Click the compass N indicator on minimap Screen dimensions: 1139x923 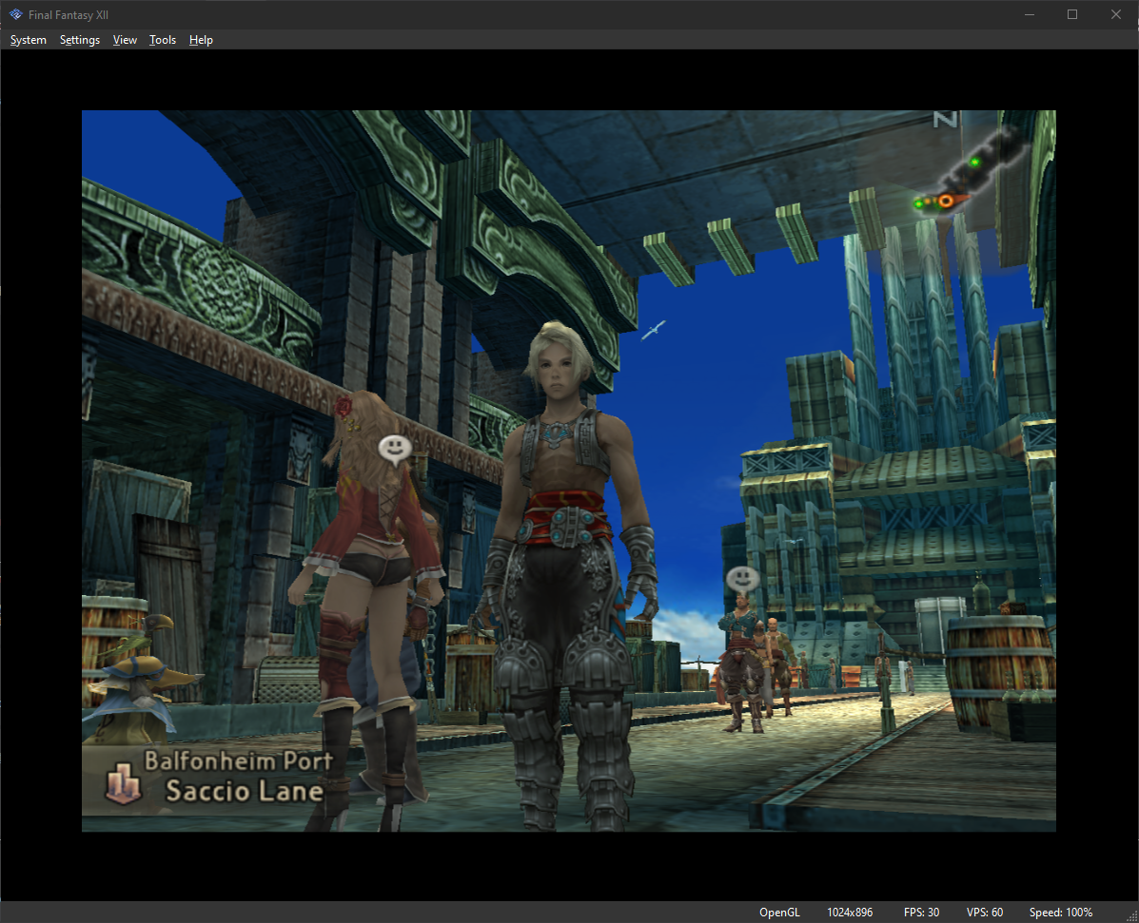pos(945,118)
